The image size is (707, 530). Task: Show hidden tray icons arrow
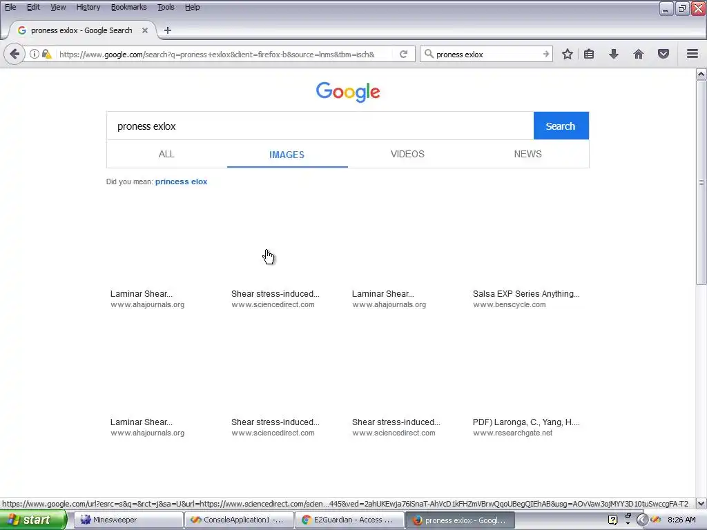pos(642,520)
